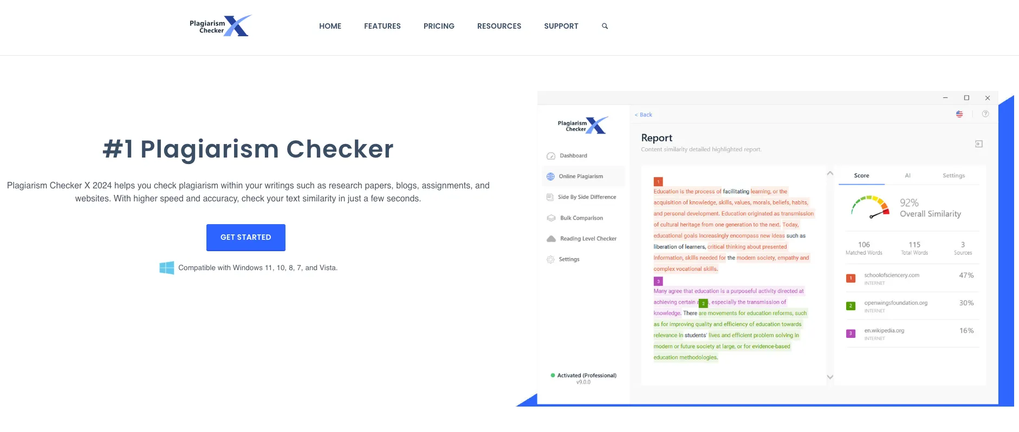The image size is (1019, 432).
Task: Click the orange source marker 1 in text
Action: point(658,182)
